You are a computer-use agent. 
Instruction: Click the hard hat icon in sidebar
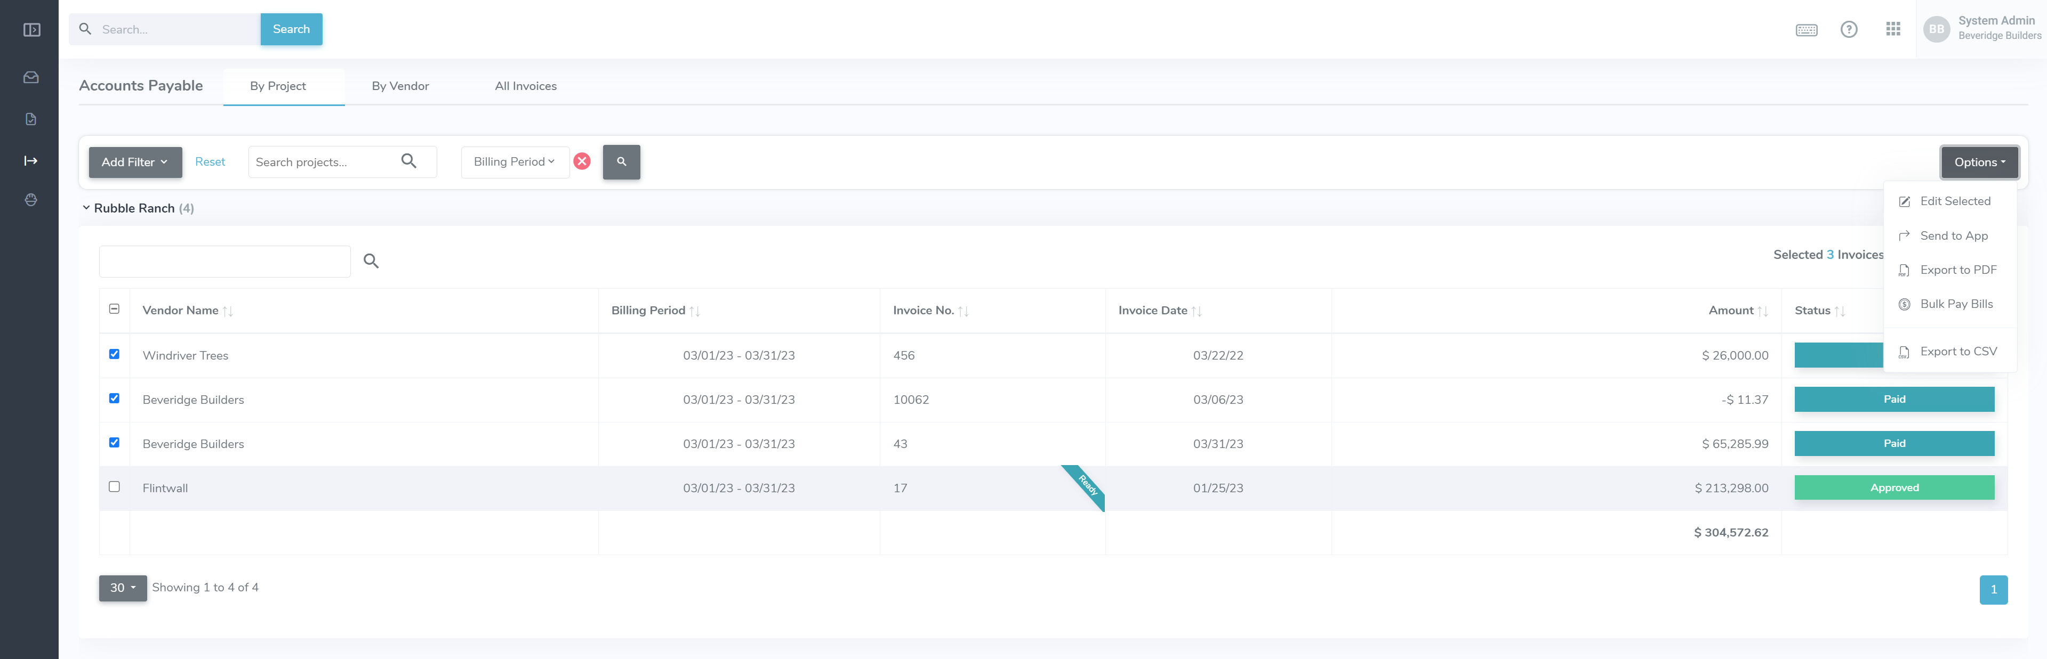(31, 200)
